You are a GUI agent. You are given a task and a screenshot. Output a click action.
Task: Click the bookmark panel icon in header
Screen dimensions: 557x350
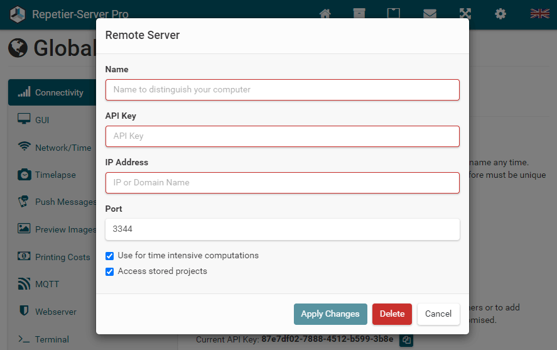click(x=393, y=13)
